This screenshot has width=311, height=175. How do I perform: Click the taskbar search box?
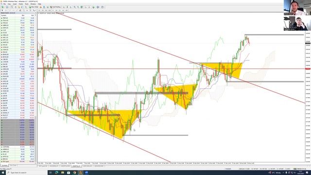pyautogui.click(x=27, y=173)
